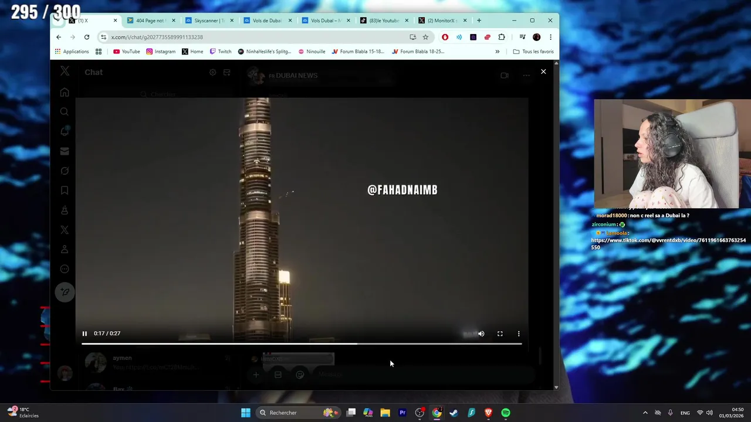Open the Ninouille bookmark
751x422 pixels.
(x=312, y=52)
